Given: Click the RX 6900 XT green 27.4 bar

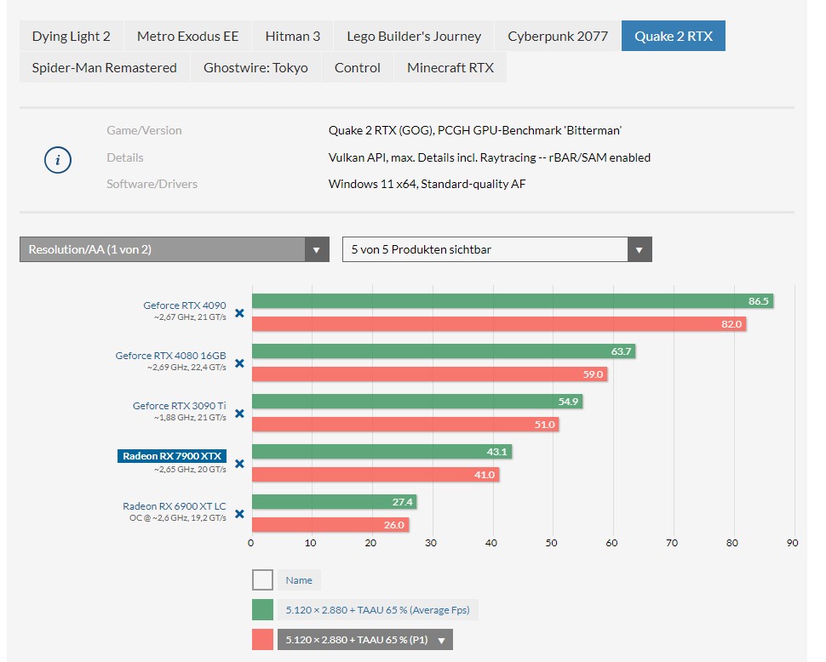Looking at the screenshot, I should (335, 502).
